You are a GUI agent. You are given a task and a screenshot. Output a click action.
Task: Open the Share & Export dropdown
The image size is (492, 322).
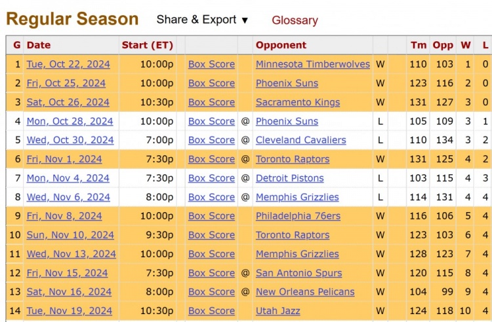coord(202,20)
